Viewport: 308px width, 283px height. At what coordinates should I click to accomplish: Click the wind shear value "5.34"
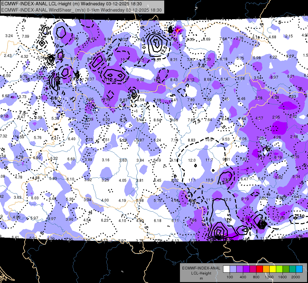tap(296, 176)
